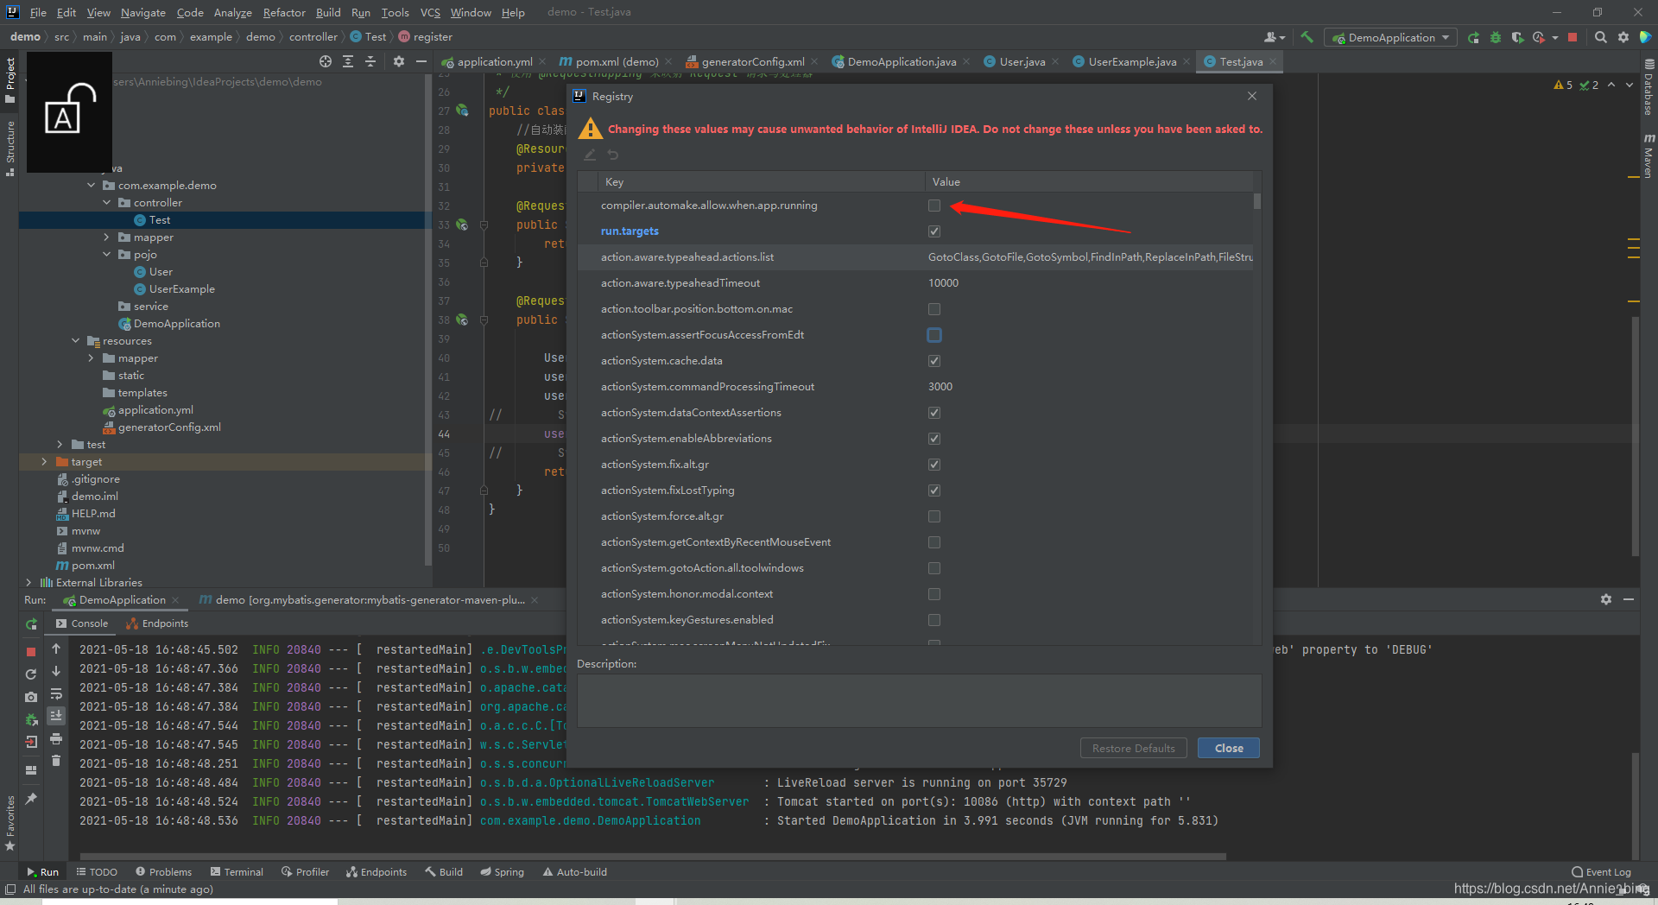1658x905 pixels.
Task: Open the Problems tool window
Action: 163,872
